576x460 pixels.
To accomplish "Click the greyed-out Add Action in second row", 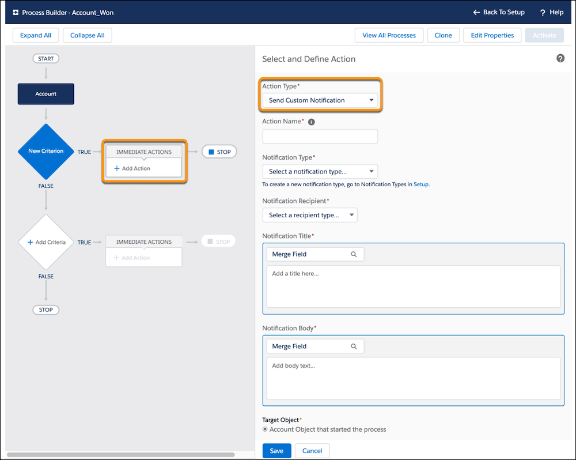I will [x=132, y=258].
